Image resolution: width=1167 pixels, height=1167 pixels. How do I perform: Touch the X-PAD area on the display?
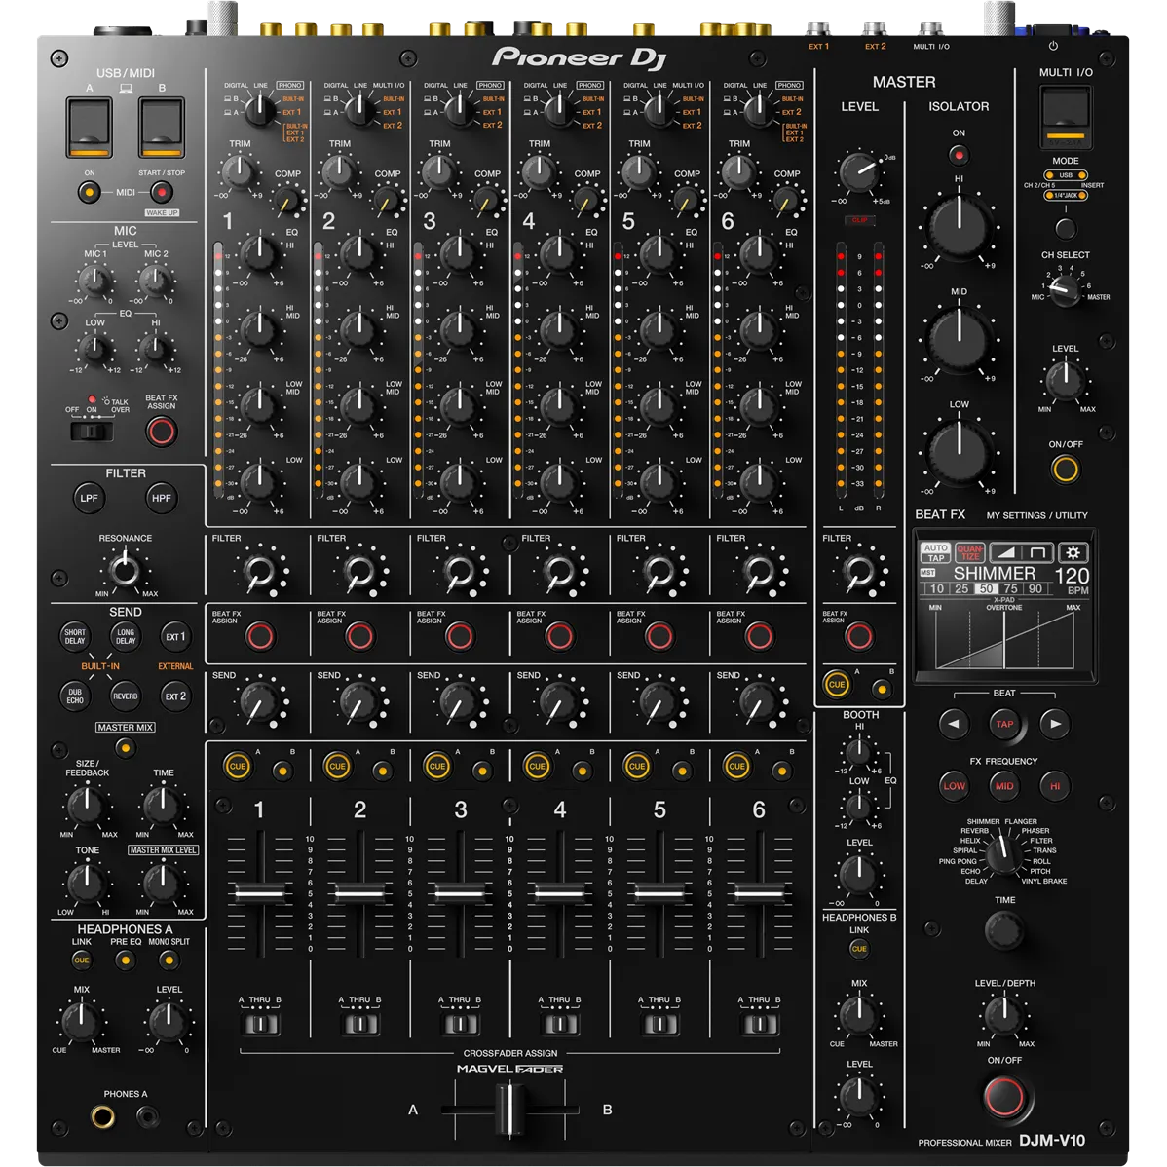click(1004, 639)
